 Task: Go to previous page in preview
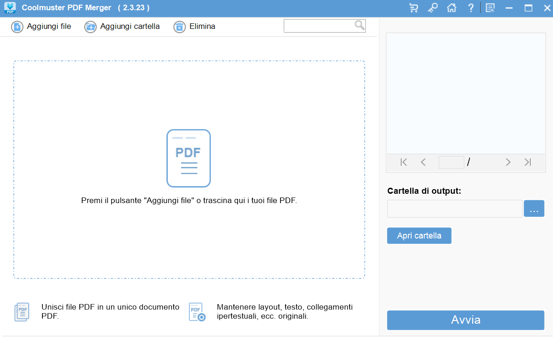tap(423, 162)
